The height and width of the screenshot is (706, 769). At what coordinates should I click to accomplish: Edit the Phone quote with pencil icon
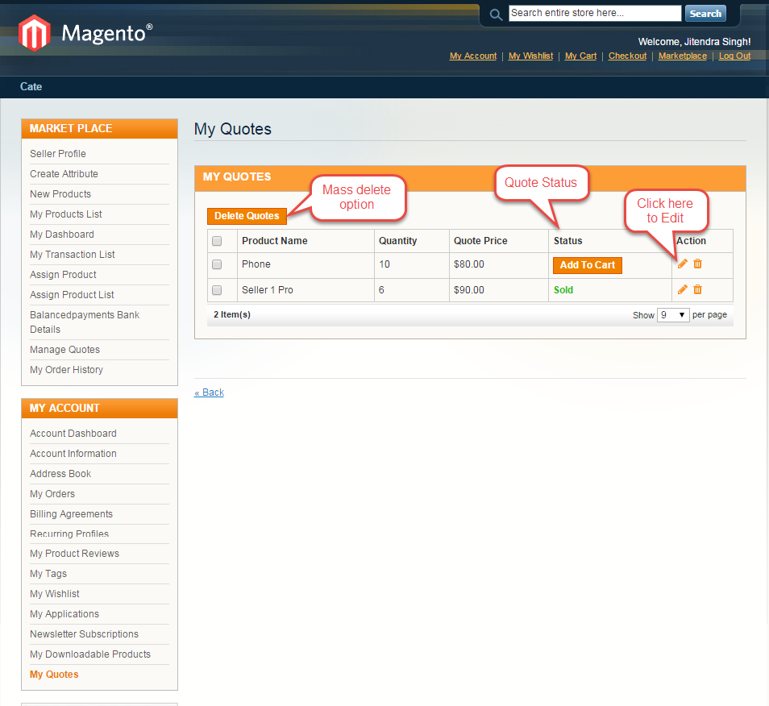point(682,264)
